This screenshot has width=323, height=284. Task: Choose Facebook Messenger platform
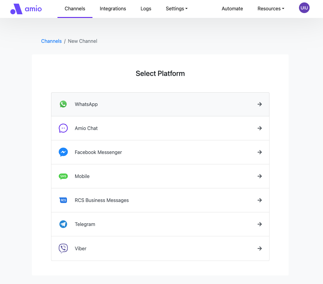pyautogui.click(x=160, y=152)
